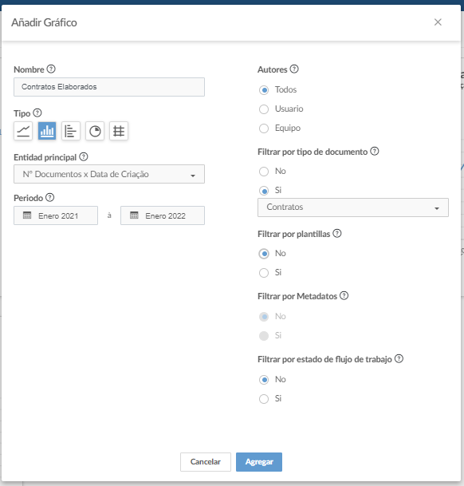Viewport: 464px width, 486px height.
Task: Expand the Contratos document type dropdown
Action: [353, 207]
